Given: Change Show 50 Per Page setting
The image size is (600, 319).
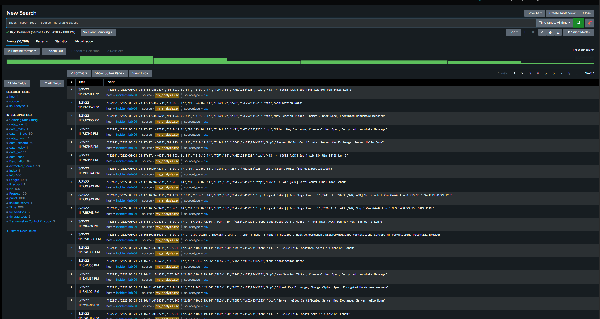Looking at the screenshot, I should (109, 73).
